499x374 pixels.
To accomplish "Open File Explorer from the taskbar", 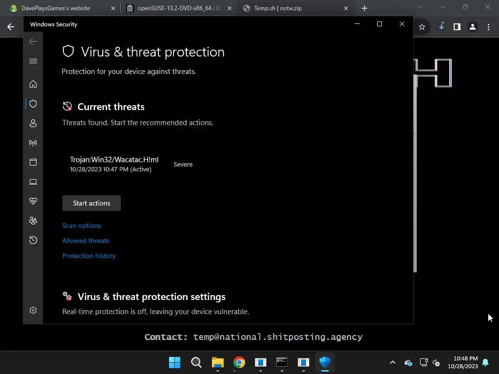I will [x=218, y=362].
